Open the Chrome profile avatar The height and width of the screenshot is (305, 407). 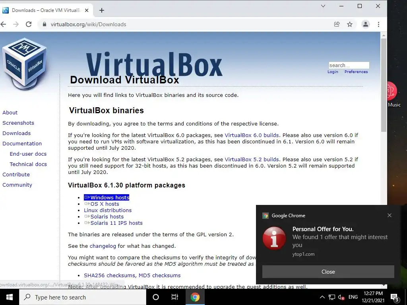366,24
